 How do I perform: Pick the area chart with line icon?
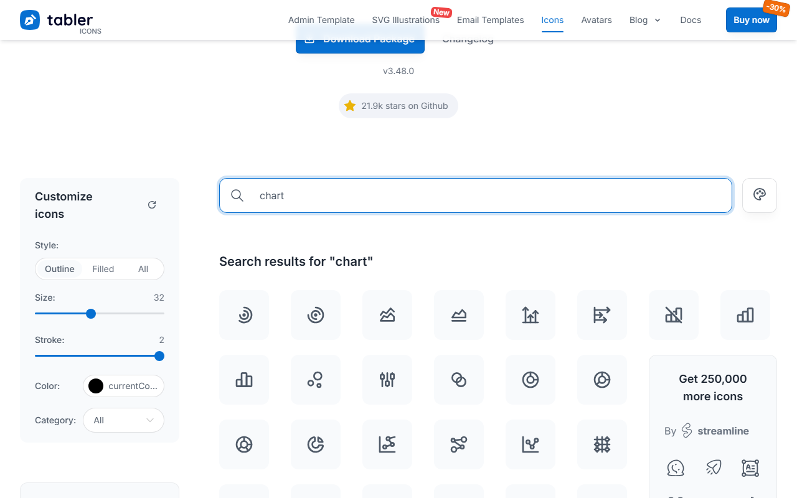click(x=387, y=315)
